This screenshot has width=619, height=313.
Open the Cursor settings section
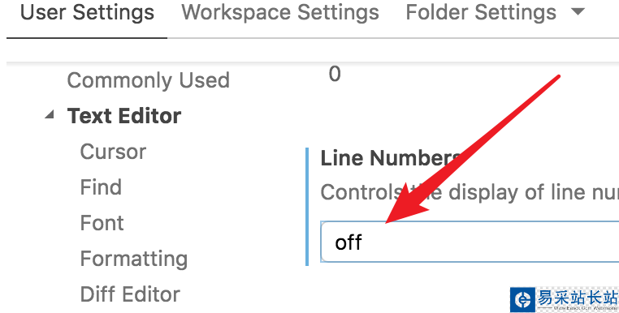(x=113, y=152)
